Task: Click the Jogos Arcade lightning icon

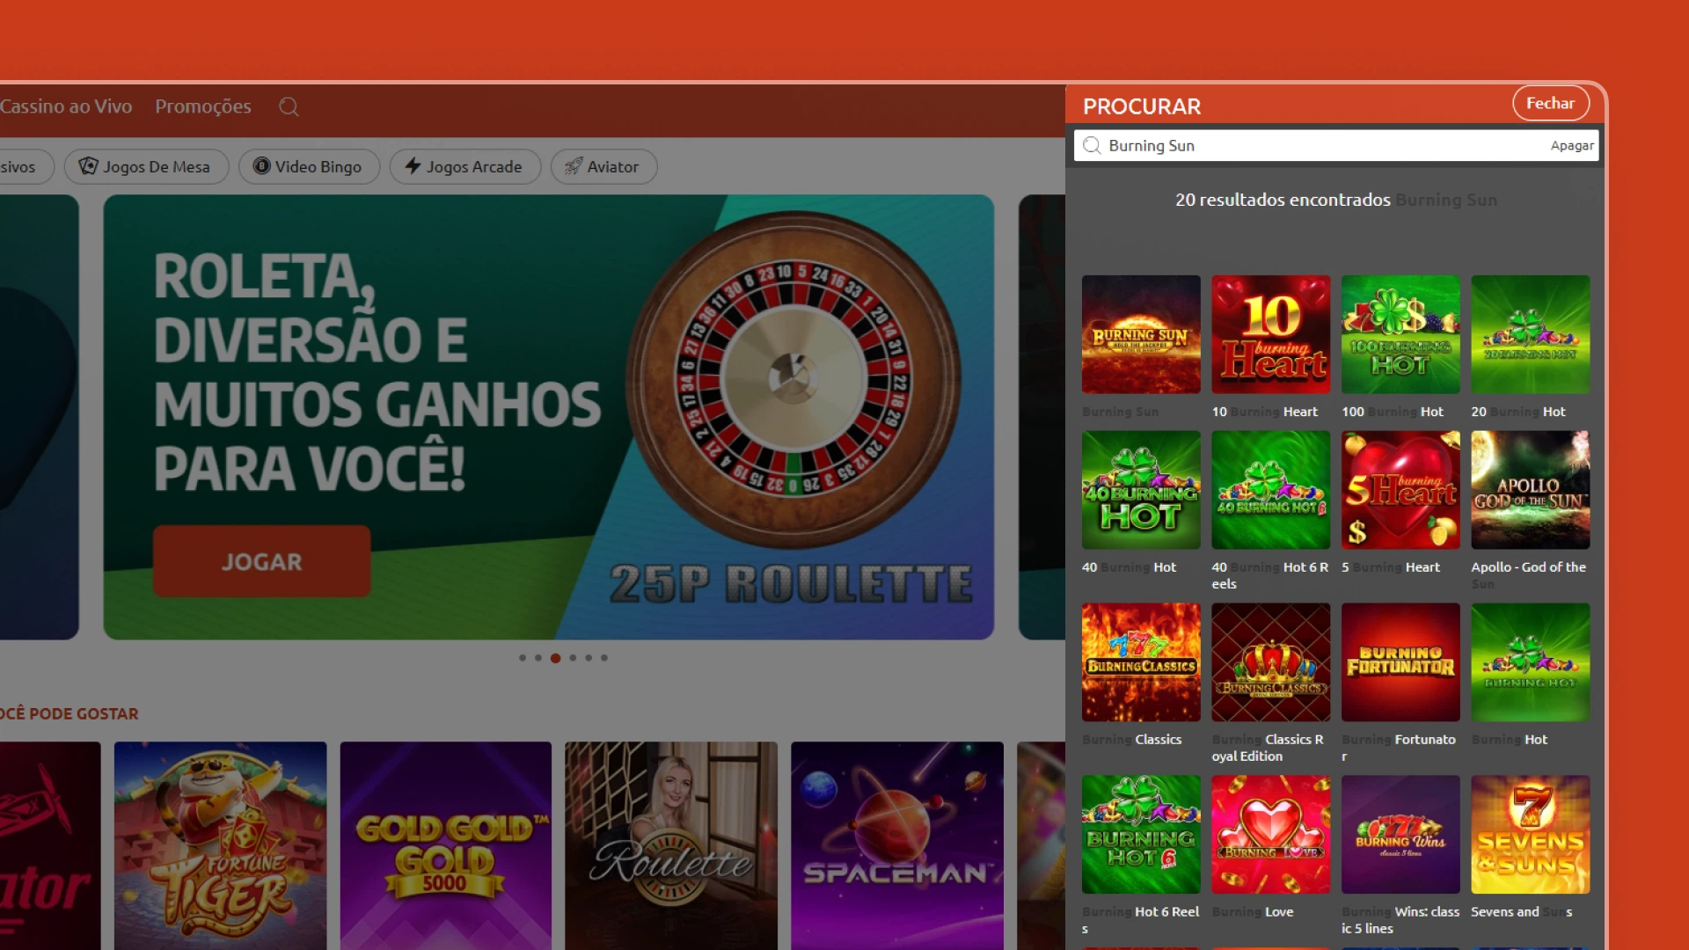Action: click(413, 166)
